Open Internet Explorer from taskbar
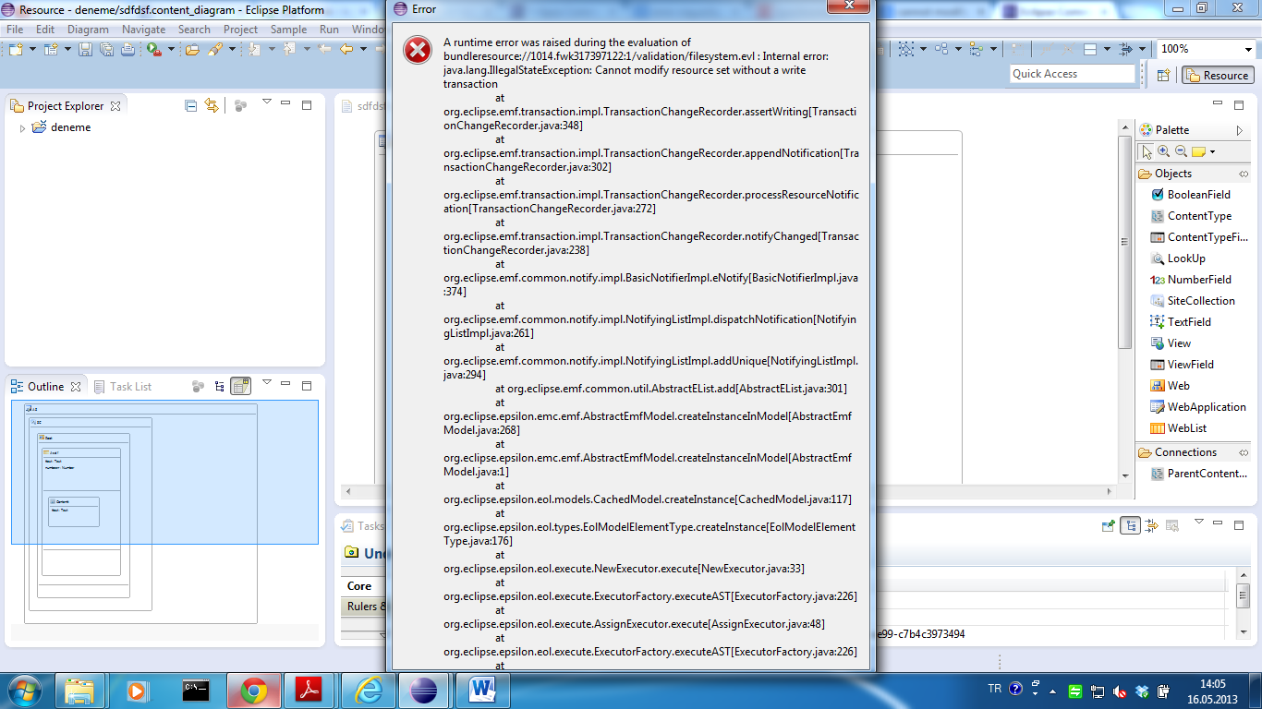Screen dimensions: 1262x709 369,691
